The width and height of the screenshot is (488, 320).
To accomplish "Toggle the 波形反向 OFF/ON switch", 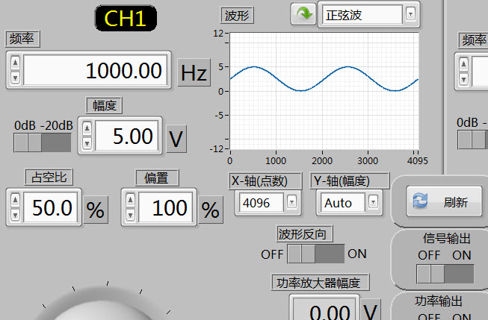I will pos(315,254).
